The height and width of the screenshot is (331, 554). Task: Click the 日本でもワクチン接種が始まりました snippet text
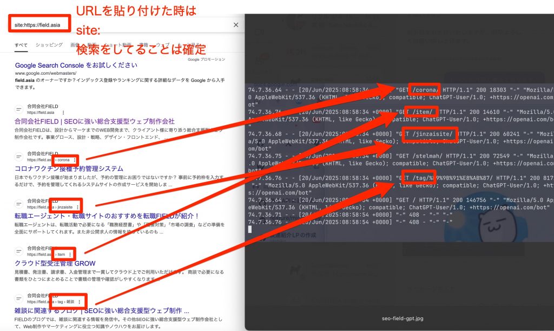(x=119, y=181)
